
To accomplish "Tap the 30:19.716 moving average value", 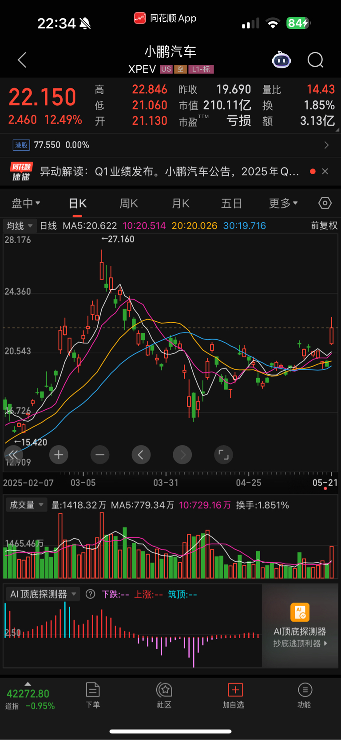I will (x=245, y=226).
